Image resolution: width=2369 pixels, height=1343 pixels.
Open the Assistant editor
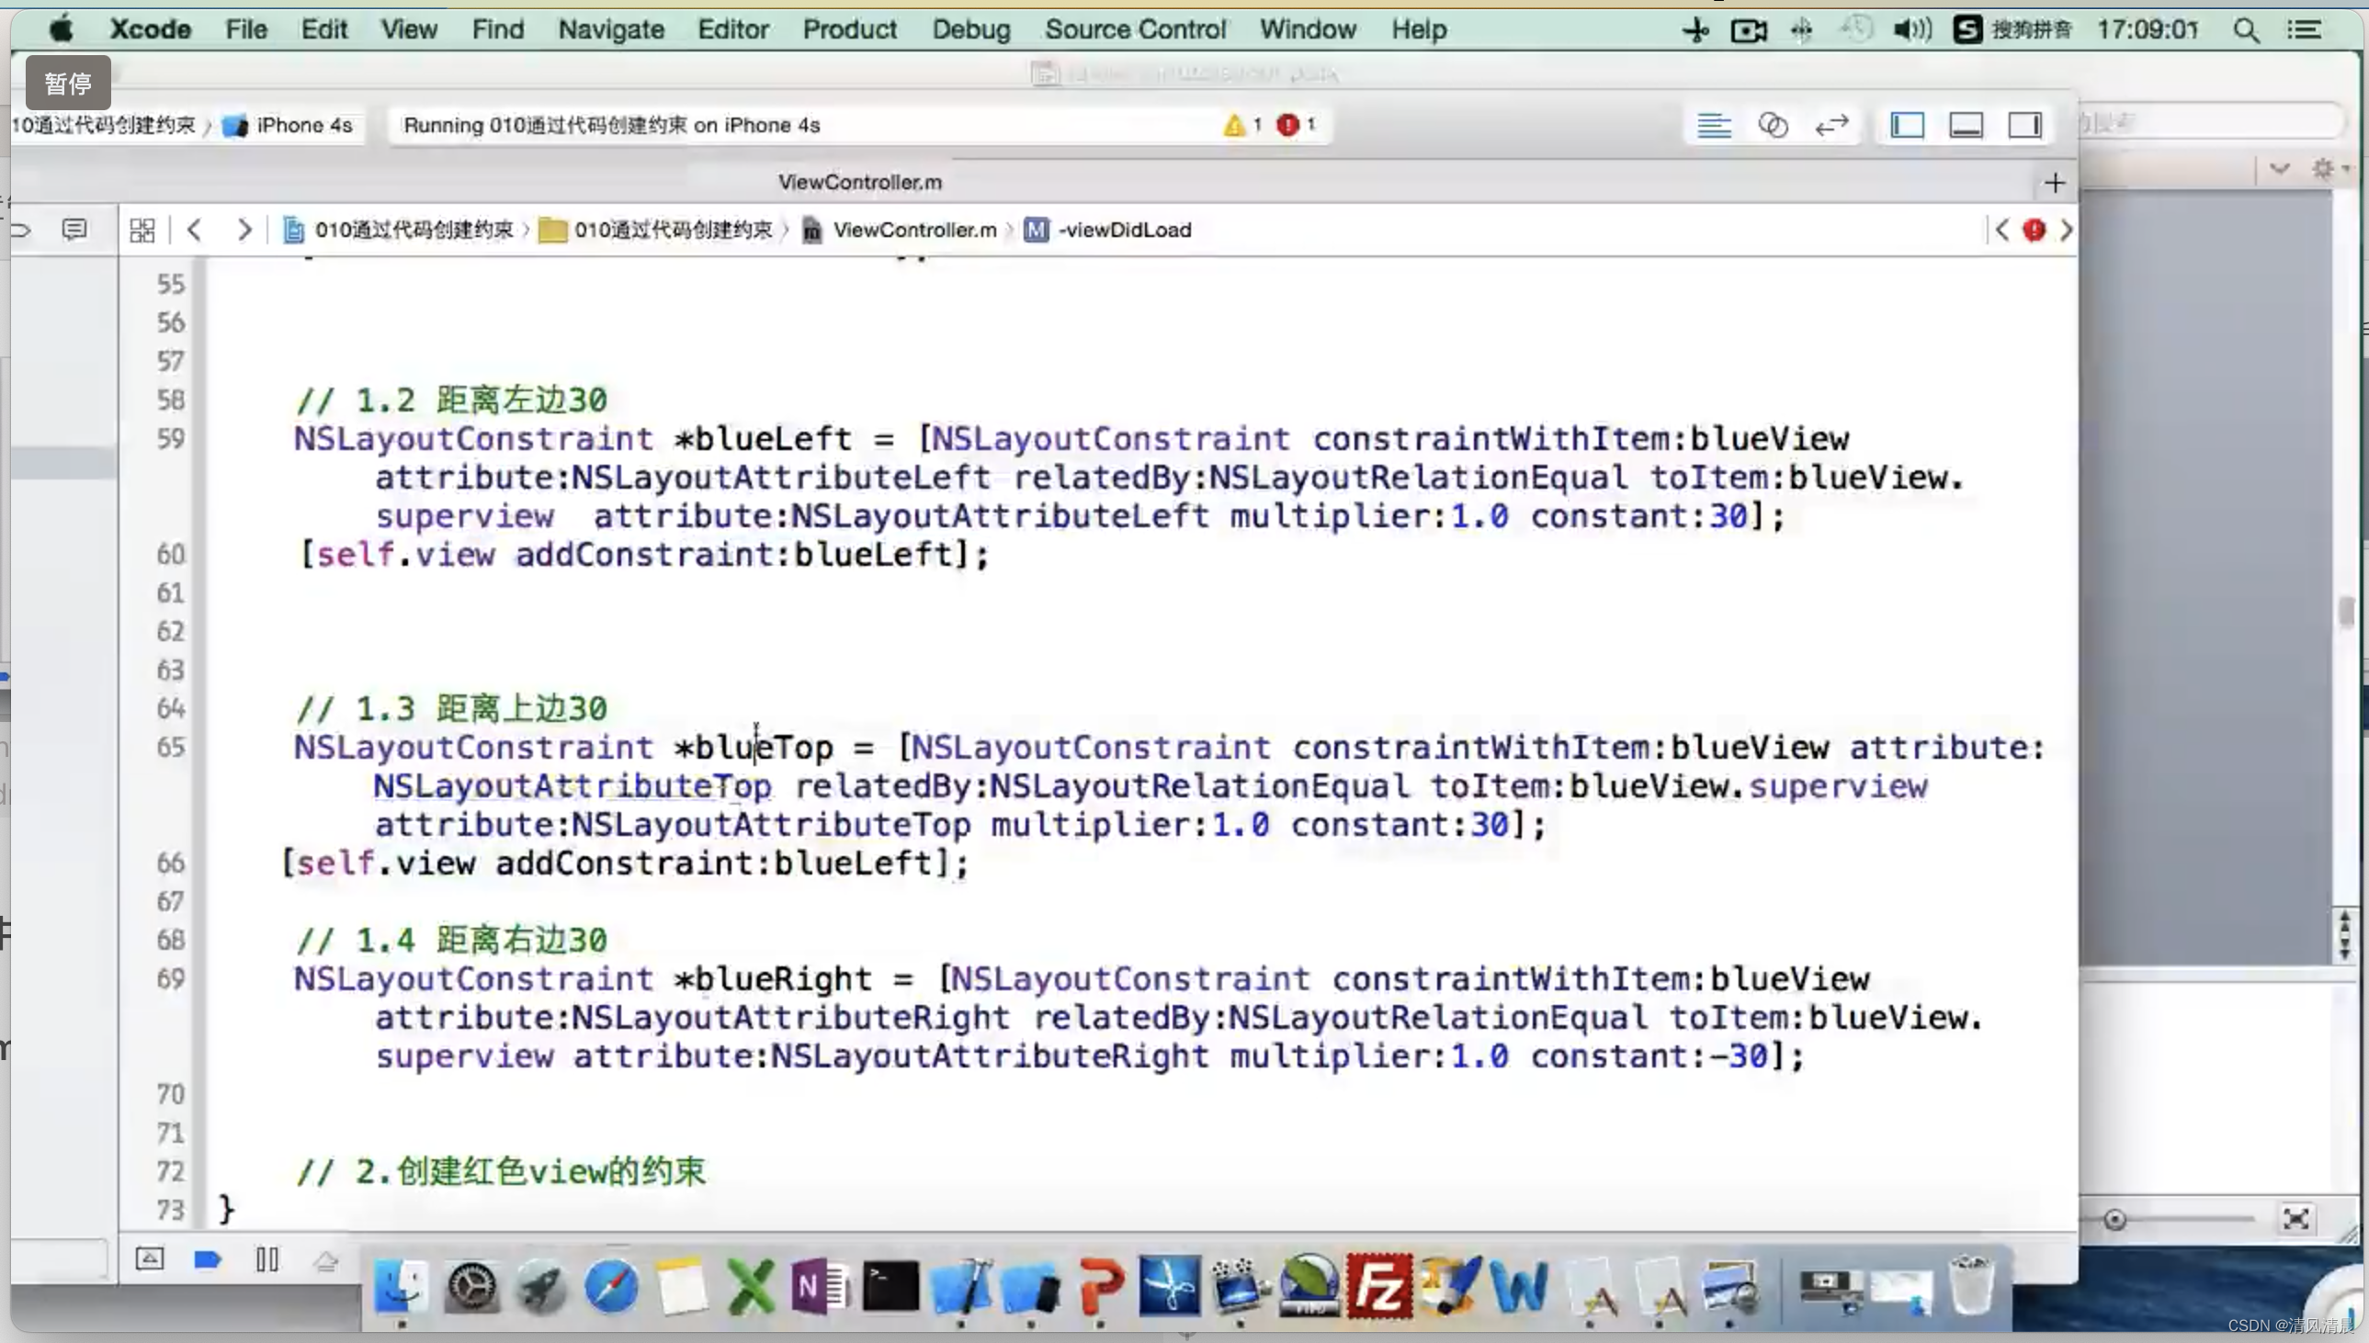coord(1772,125)
